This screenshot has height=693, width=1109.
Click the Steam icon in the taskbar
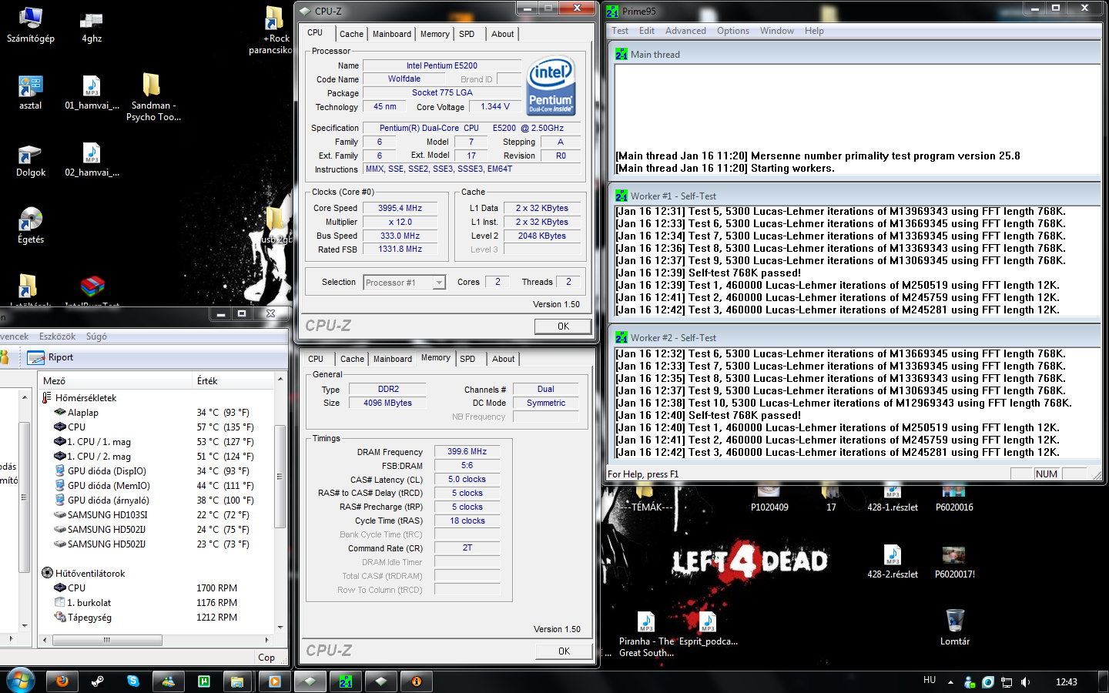(98, 681)
